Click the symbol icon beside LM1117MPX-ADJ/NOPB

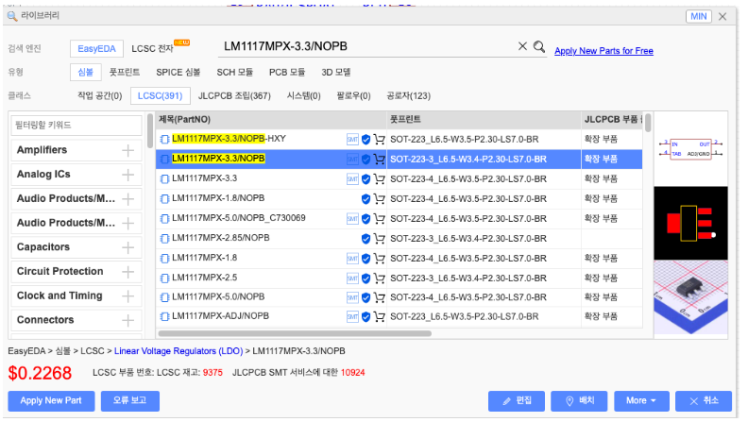[164, 316]
